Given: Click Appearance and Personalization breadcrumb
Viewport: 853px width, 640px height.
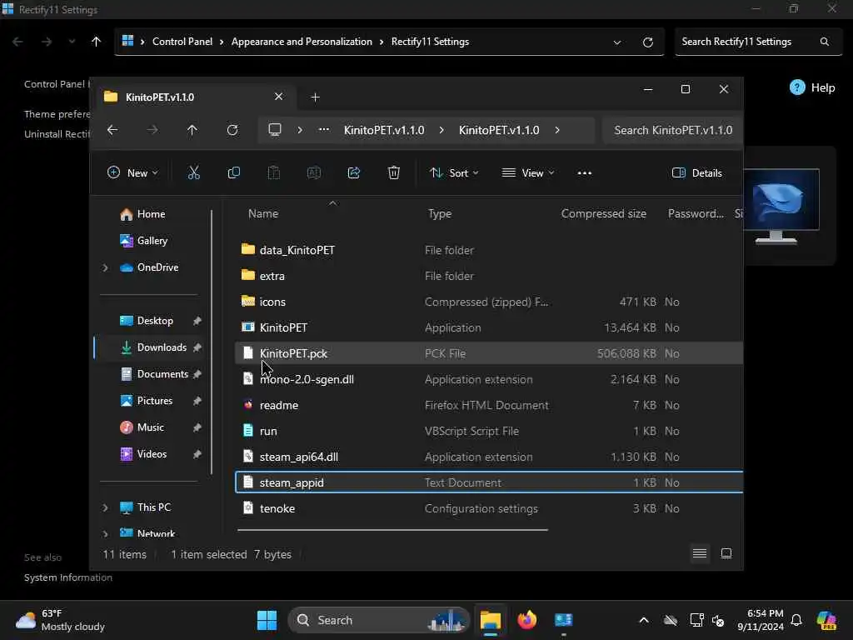Looking at the screenshot, I should coord(302,42).
